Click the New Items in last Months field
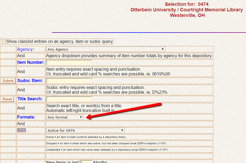This screenshot has height=163, width=246. coord(86,162)
